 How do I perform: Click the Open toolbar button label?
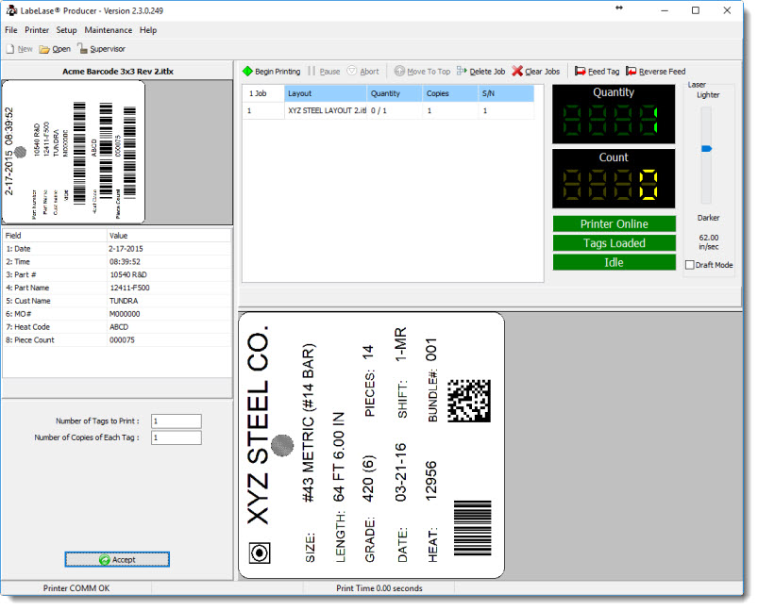[x=61, y=49]
